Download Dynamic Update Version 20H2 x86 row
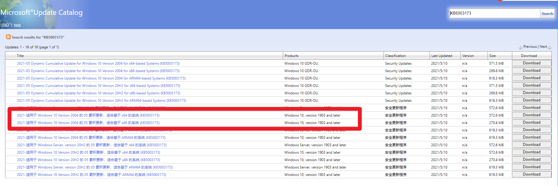This screenshot has width=558, height=186. point(532,93)
